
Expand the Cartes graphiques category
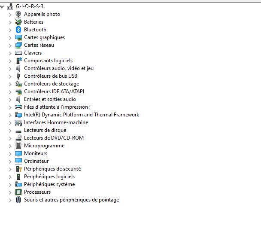click(x=10, y=38)
